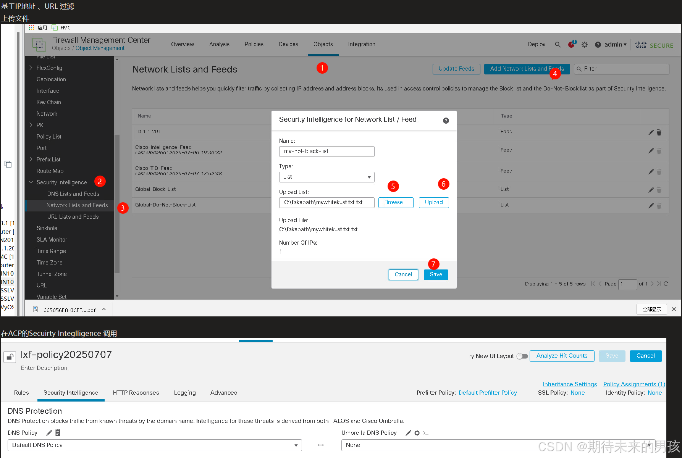Click the Filter search field
This screenshot has width=682, height=458.
pyautogui.click(x=621, y=69)
